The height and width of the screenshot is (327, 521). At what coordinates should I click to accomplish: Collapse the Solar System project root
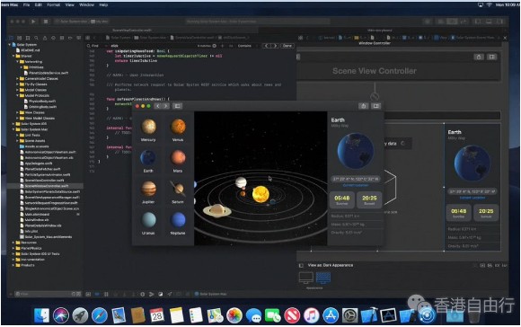pos(9,45)
